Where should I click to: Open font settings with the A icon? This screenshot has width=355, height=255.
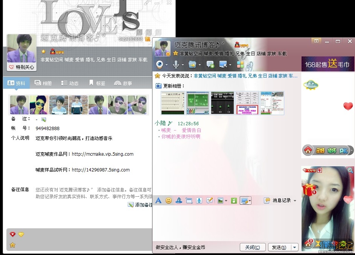[158, 200]
